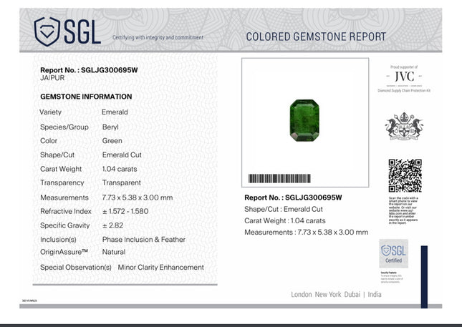
Task: Click the value '± 2.82'
Action: point(113,225)
